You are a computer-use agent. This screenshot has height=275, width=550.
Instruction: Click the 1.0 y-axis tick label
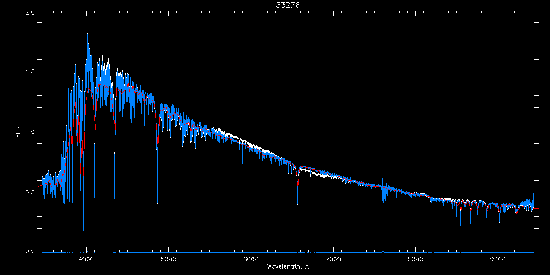(x=30, y=132)
